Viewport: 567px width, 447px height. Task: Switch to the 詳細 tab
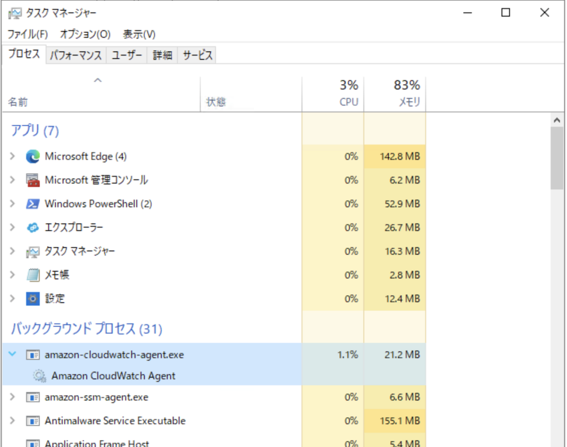point(163,55)
